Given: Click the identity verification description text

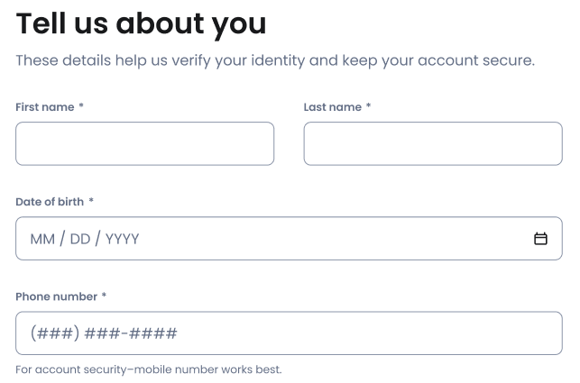Looking at the screenshot, I should point(275,61).
